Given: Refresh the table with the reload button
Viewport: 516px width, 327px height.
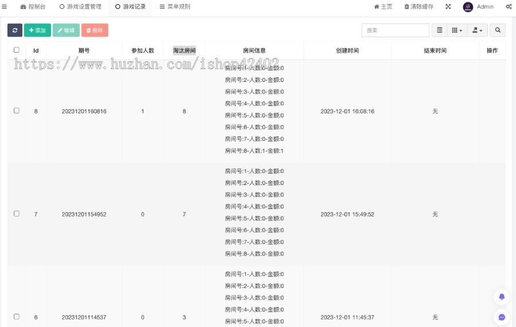Looking at the screenshot, I should 15,30.
